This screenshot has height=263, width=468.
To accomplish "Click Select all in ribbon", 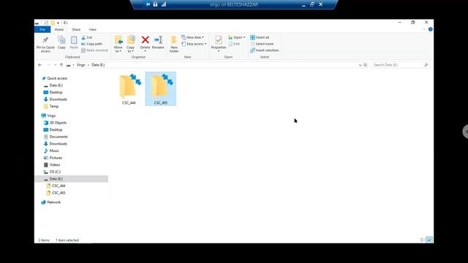I will pyautogui.click(x=260, y=37).
